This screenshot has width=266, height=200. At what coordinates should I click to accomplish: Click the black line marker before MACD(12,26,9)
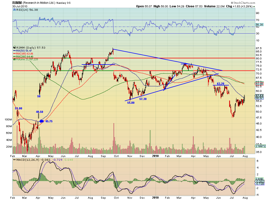[x=15, y=160]
